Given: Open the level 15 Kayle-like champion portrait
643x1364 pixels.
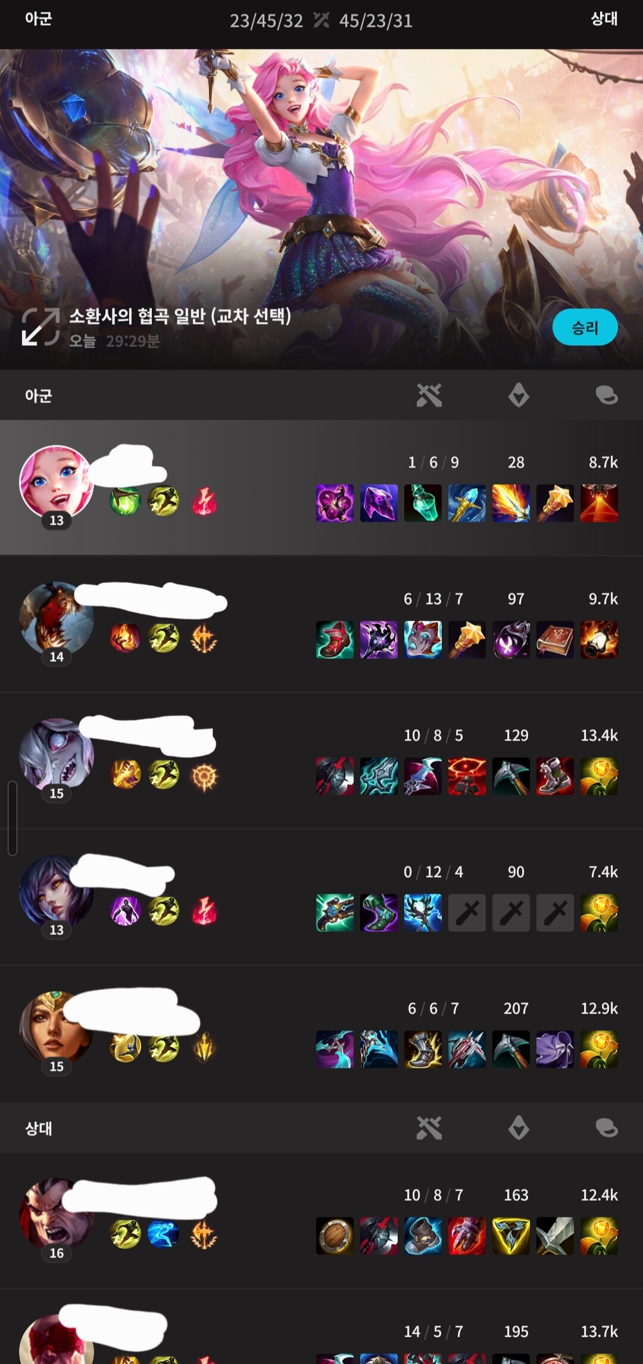Looking at the screenshot, I should 56,1028.
